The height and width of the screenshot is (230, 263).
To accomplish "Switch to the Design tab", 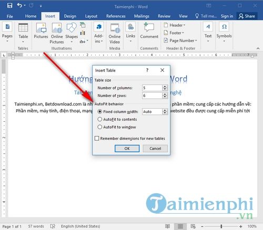I will click(x=70, y=16).
